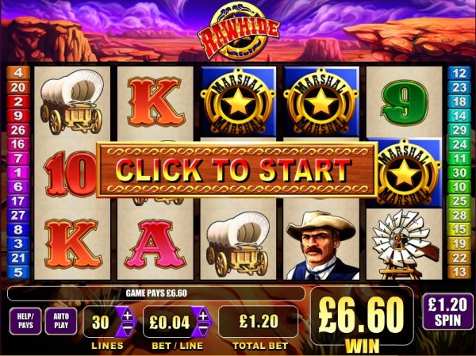
Task: Decrease the number of lines with minus
Action: click(128, 329)
